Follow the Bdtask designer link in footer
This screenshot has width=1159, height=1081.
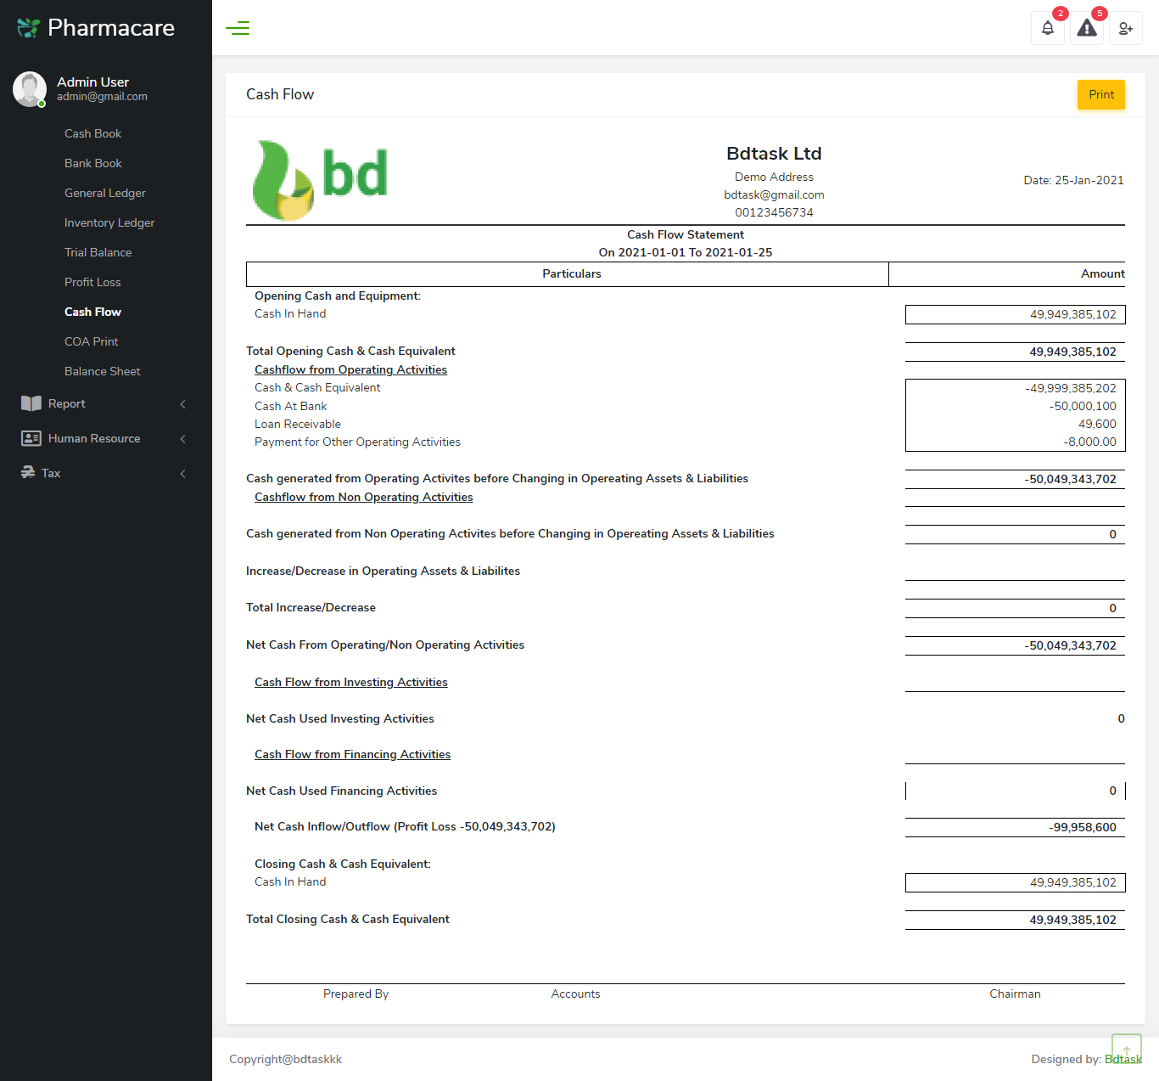tap(1123, 1060)
